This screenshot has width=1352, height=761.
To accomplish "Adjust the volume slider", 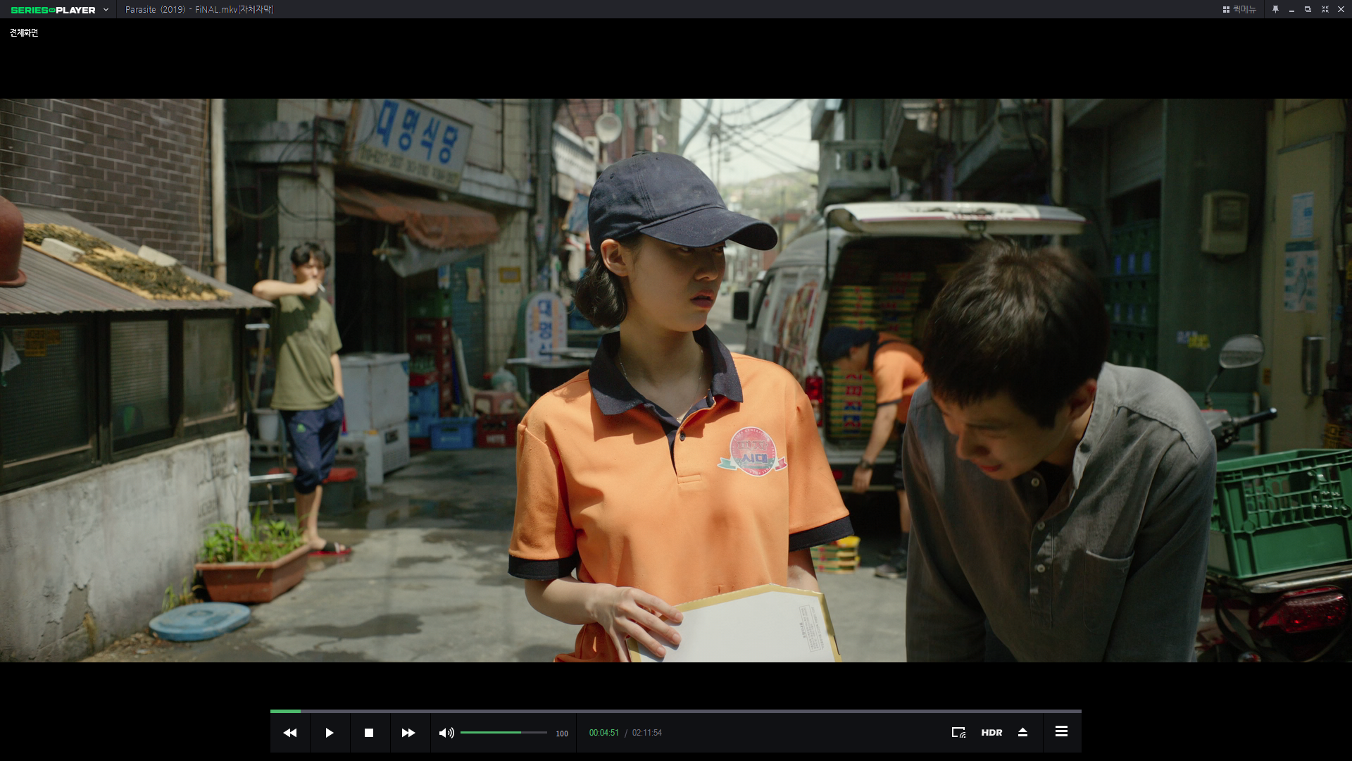I will click(503, 733).
